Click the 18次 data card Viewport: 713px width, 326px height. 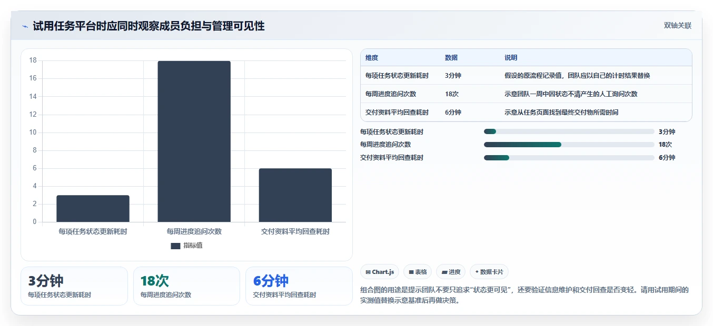click(186, 286)
